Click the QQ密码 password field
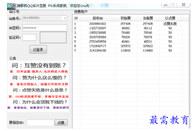192x131 pixels. click(45, 28)
